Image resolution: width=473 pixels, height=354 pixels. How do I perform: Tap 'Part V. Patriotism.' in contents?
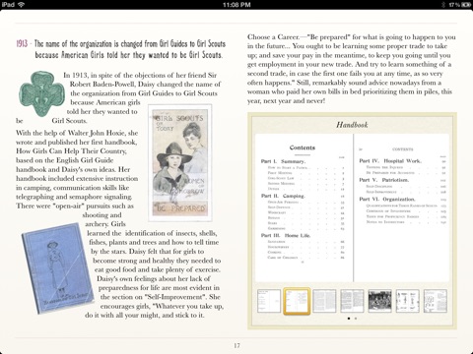coord(384,180)
